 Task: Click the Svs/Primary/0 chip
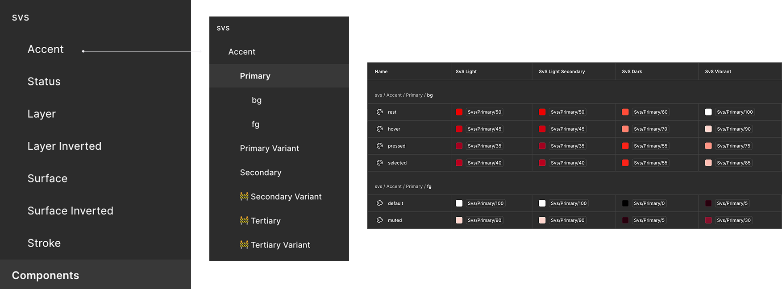click(x=649, y=203)
